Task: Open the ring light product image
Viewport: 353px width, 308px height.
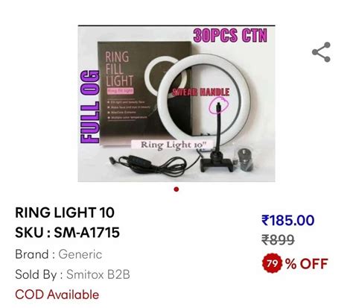Action: coord(176,104)
